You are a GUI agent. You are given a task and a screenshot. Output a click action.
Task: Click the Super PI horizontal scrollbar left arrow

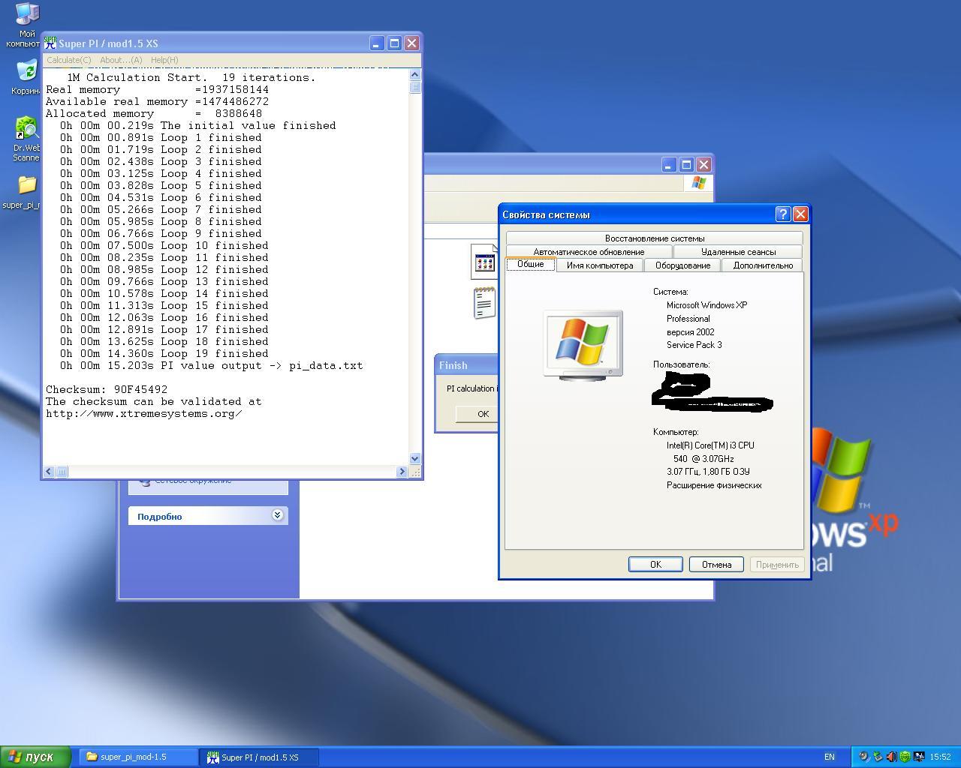(49, 472)
